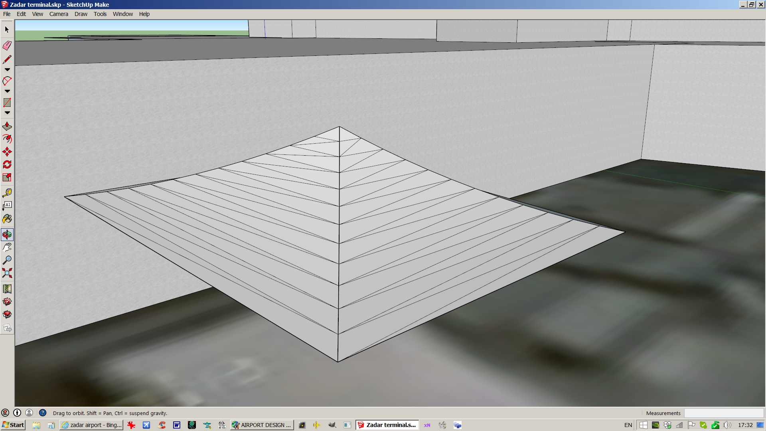Activate the Push/Pull tool
766x431 pixels.
coord(7,127)
